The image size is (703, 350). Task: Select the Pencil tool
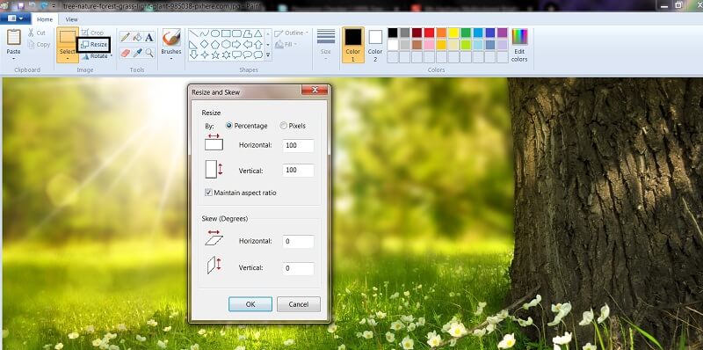[x=125, y=37]
